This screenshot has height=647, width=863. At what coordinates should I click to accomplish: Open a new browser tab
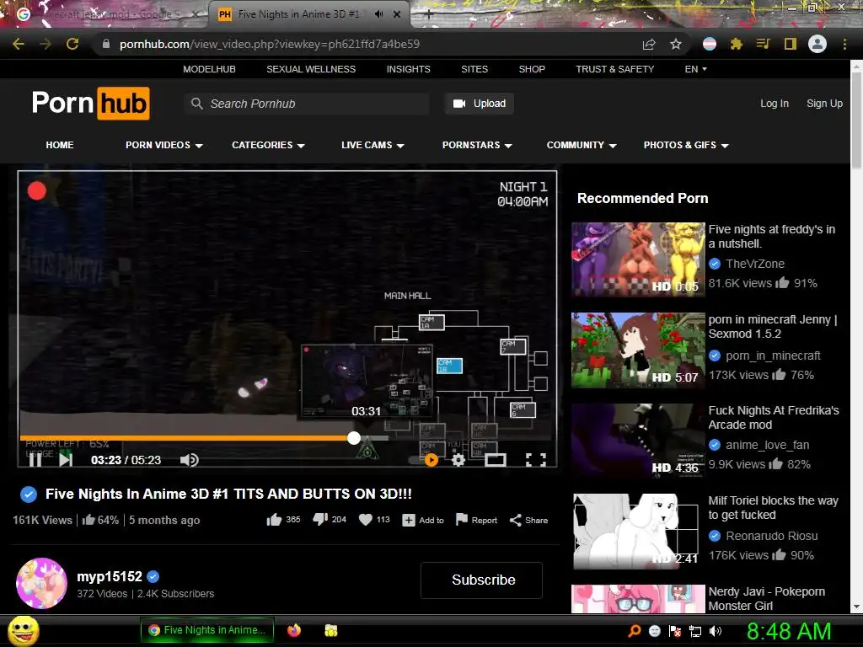click(429, 15)
